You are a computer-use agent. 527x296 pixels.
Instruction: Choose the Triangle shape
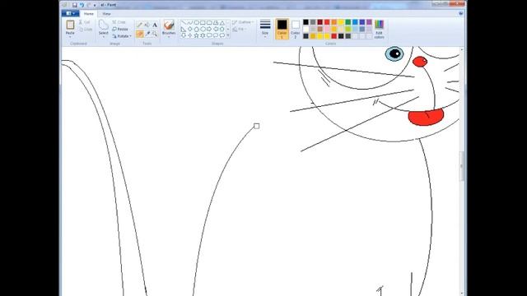click(222, 23)
